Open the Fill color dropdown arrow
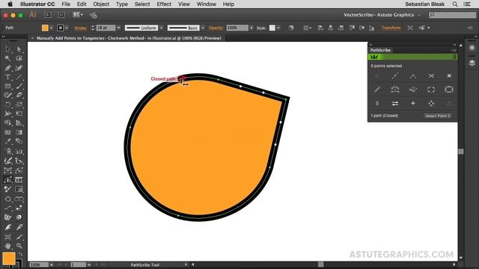This screenshot has width=479, height=269. [x=52, y=28]
